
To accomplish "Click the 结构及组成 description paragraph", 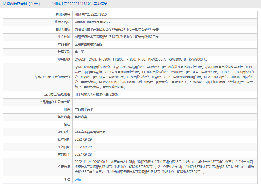I will [164, 77].
